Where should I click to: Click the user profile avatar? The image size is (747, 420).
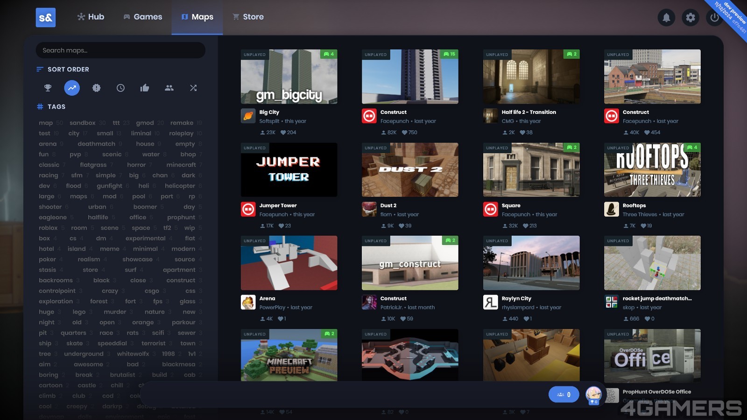[x=593, y=394]
